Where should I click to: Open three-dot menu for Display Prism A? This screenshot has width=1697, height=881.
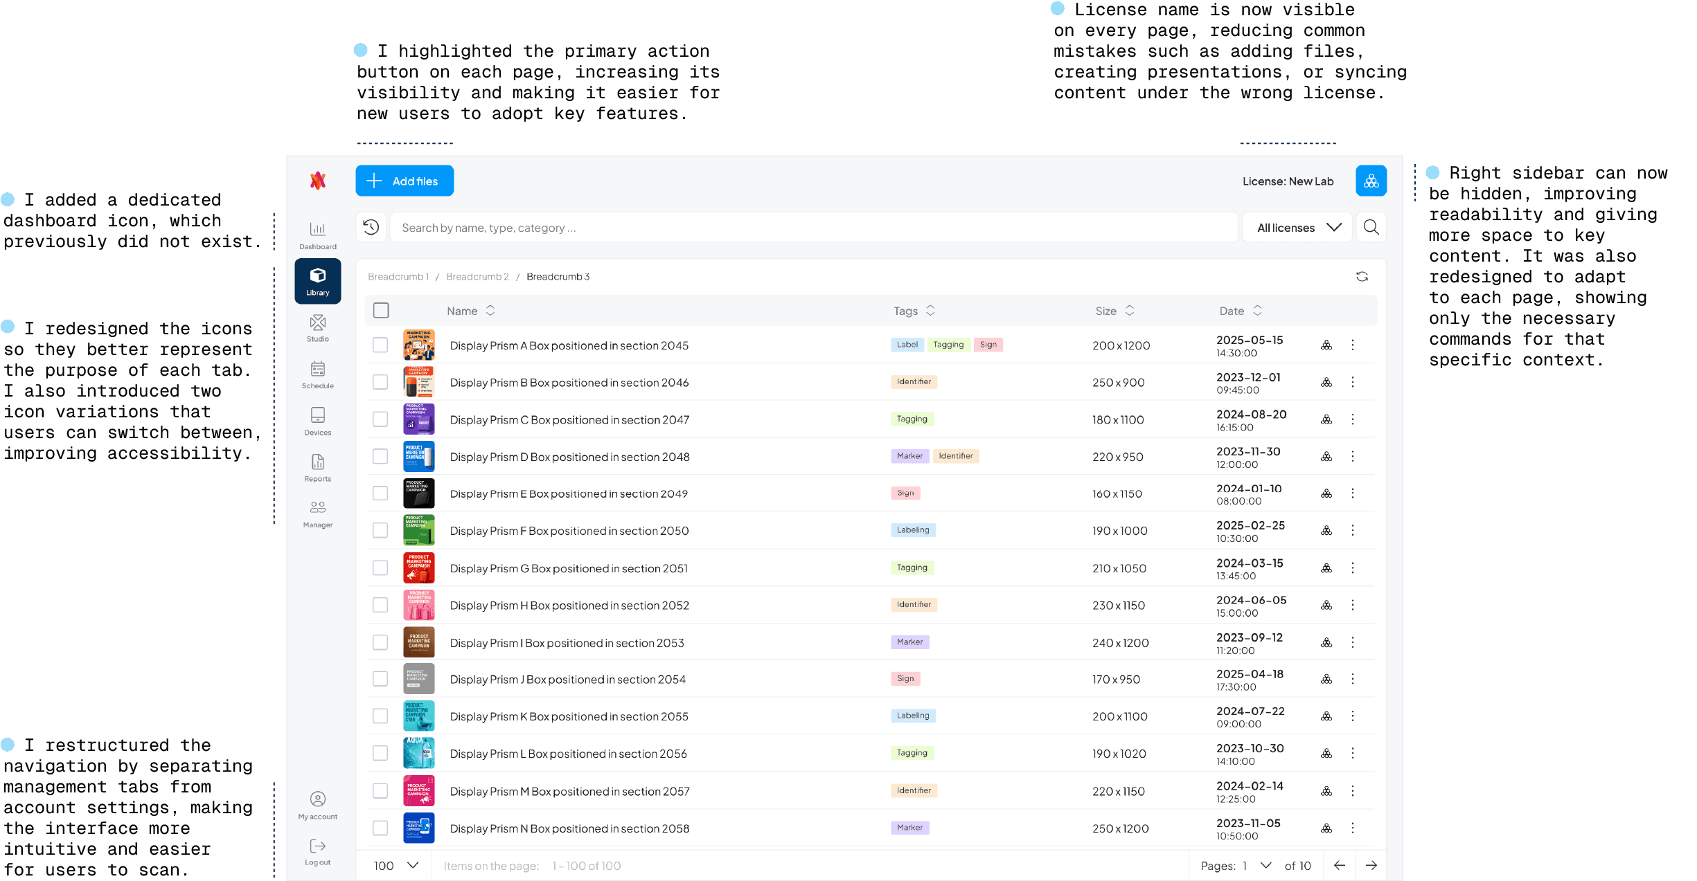coord(1352,345)
